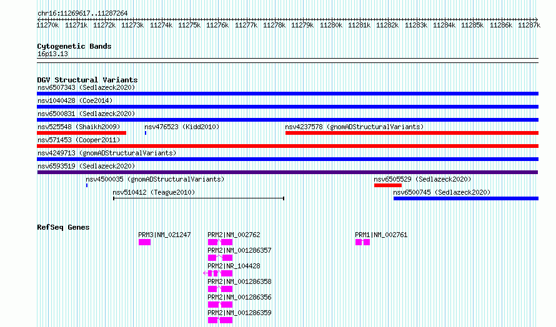Click the nsv6507343 blue variant bar
Image resolution: width=556 pixels, height=327 pixels.
[287, 94]
